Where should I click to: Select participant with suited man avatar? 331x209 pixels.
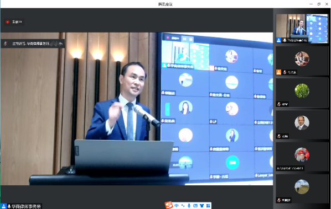[x=302, y=125]
